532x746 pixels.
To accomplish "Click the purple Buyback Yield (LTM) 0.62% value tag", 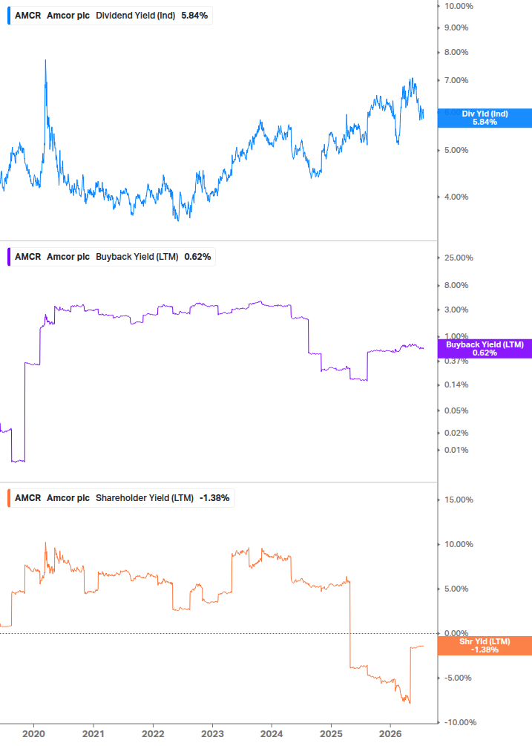I will (x=485, y=349).
